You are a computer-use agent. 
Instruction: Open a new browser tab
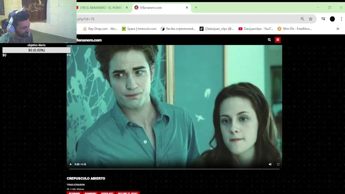click(x=196, y=8)
